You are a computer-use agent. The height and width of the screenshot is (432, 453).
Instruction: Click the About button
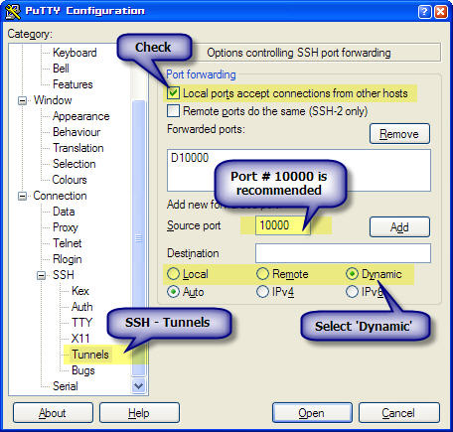coord(53,413)
